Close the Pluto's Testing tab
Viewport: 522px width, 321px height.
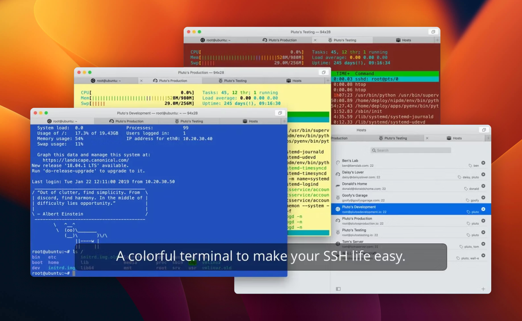(316, 40)
